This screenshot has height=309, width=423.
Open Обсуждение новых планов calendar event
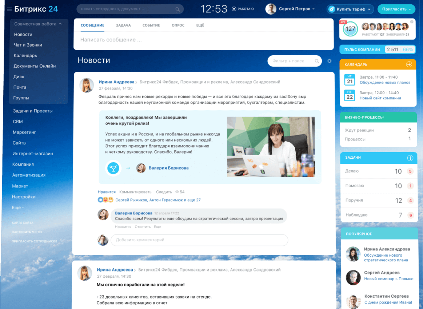385,83
